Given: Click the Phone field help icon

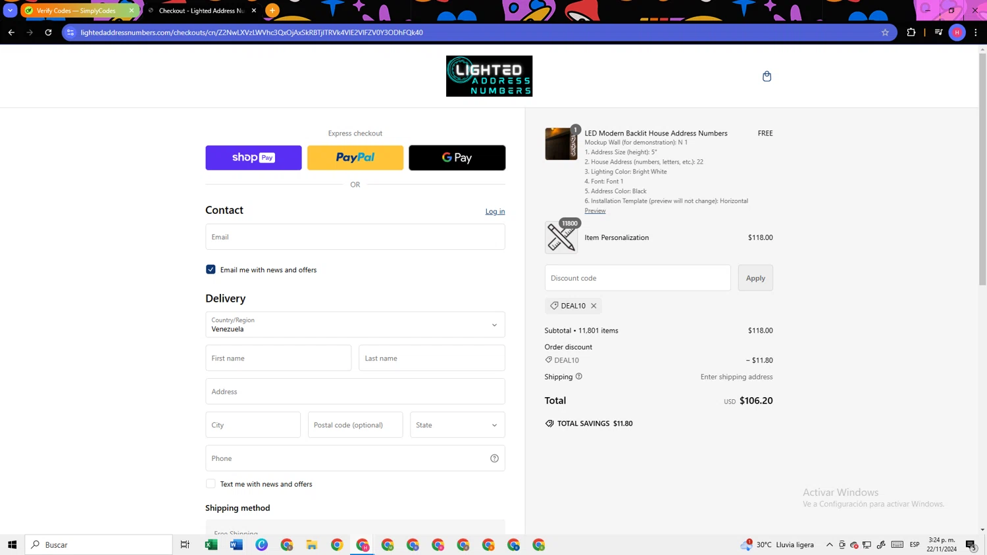Looking at the screenshot, I should coord(494,458).
